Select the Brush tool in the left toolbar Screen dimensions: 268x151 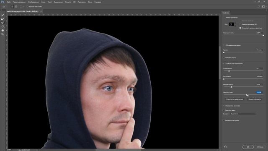click(x=3, y=23)
